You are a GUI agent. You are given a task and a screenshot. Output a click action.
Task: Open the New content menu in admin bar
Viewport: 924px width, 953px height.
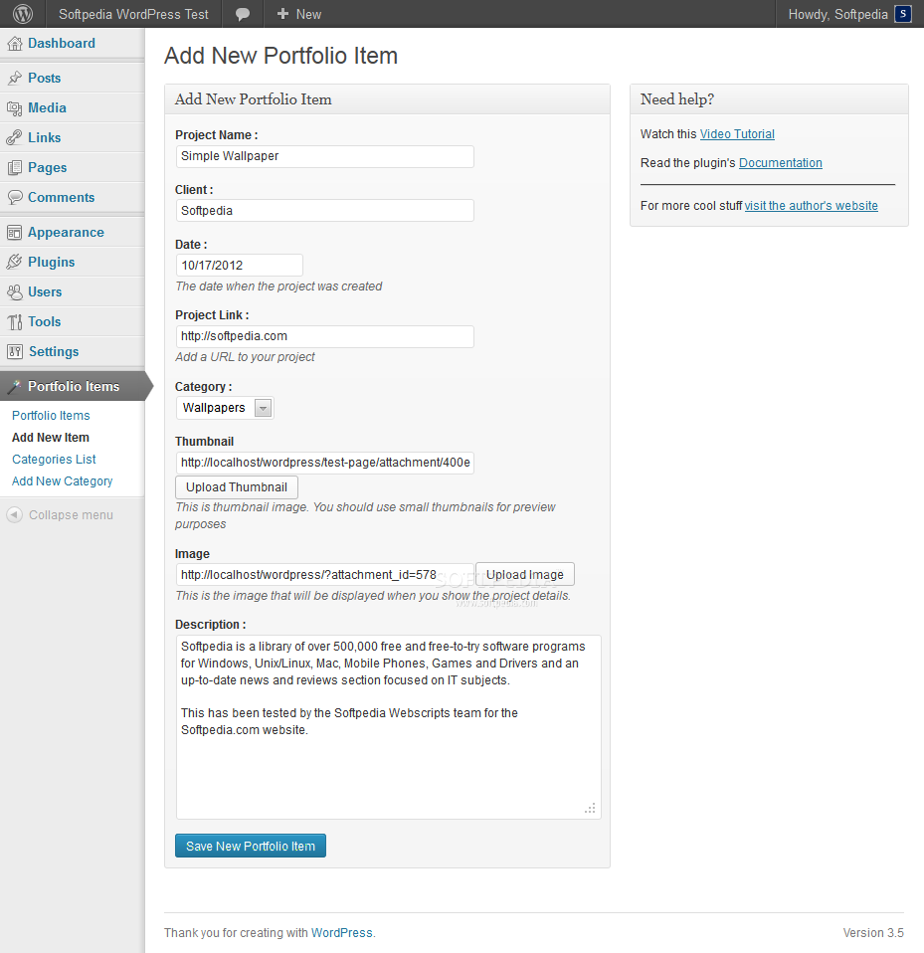(x=299, y=14)
